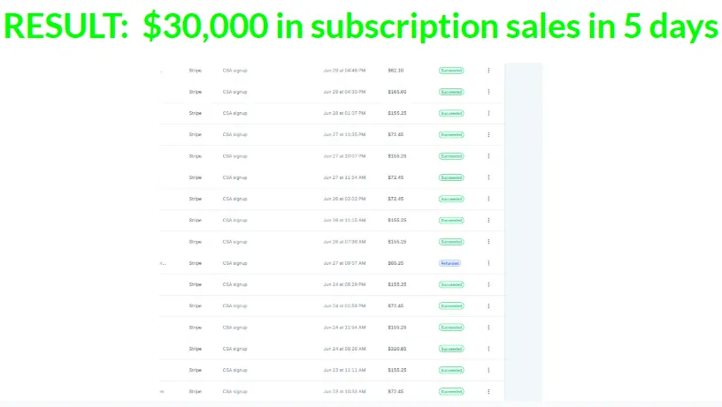This screenshot has height=407, width=722.
Task: Click Stripe on the 01:58 PM payment row
Action: [196, 306]
